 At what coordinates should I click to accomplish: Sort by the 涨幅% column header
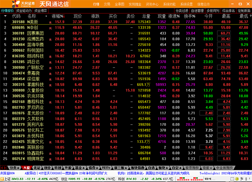[58, 16]
